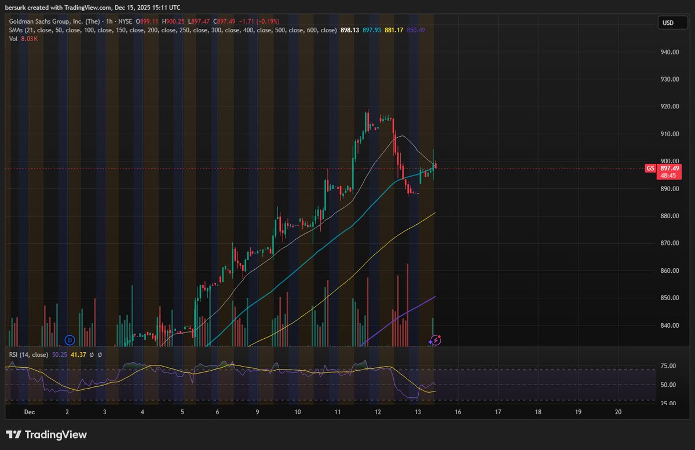
Task: Click date 13 on the time axis
Action: coord(418,412)
